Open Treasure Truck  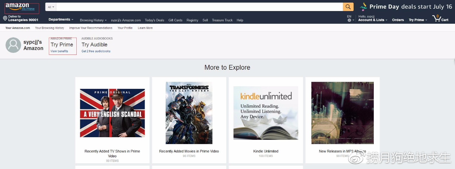(x=222, y=20)
